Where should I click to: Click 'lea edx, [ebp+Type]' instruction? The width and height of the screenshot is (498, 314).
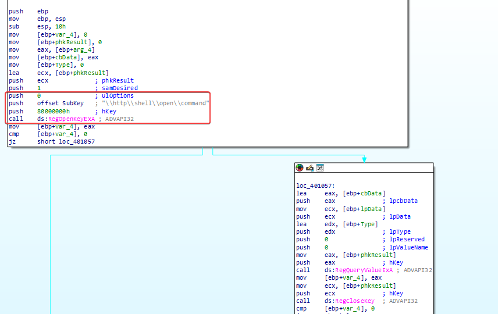[x=337, y=224]
